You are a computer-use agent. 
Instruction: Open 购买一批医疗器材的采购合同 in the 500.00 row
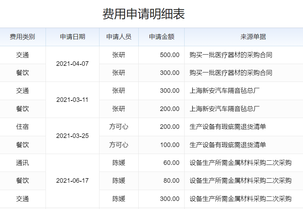[231, 55]
